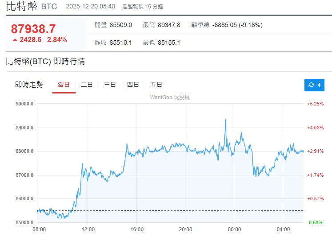Click the 比特幣(BTC) 即時行情 heading
332x237 pixels.
(45, 62)
